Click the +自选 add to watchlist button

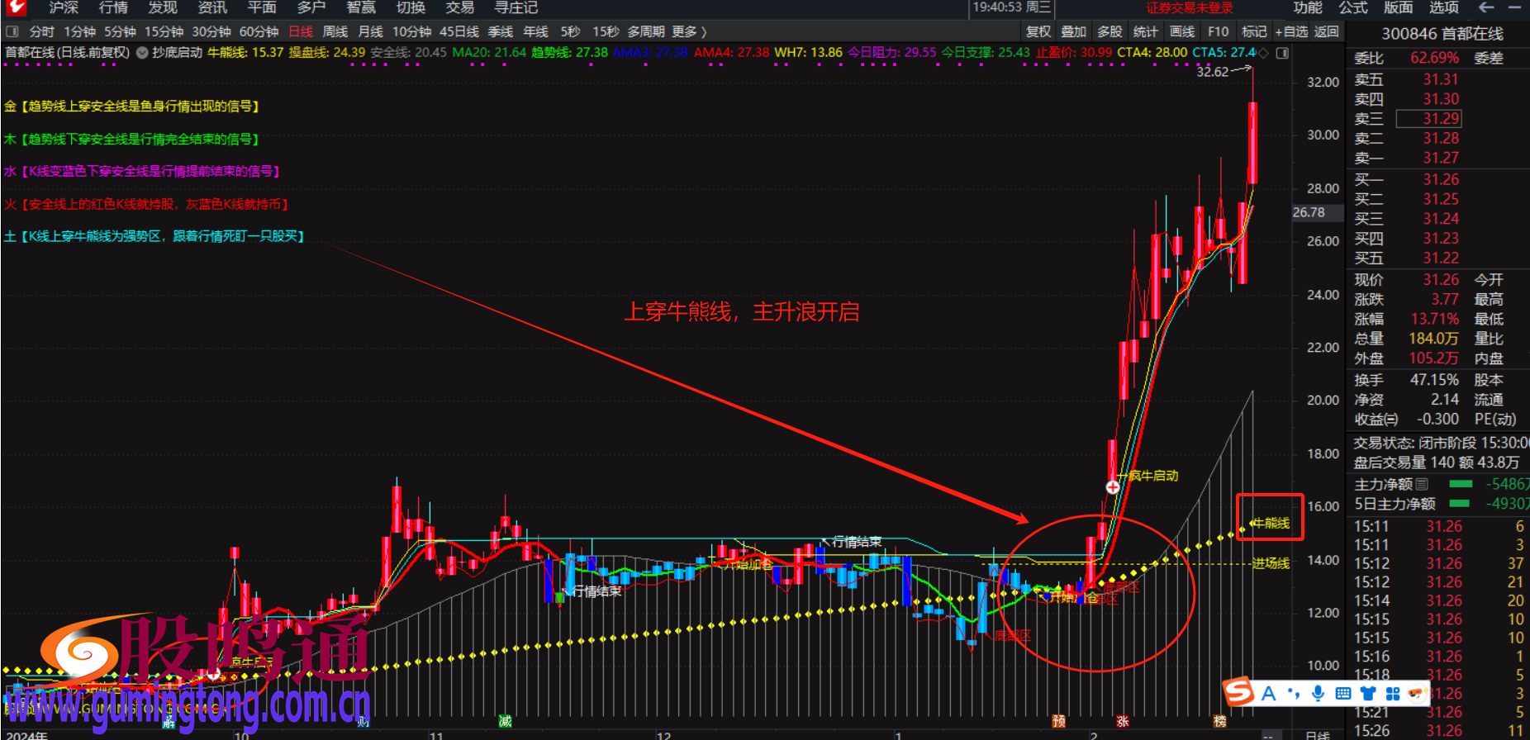[1291, 31]
